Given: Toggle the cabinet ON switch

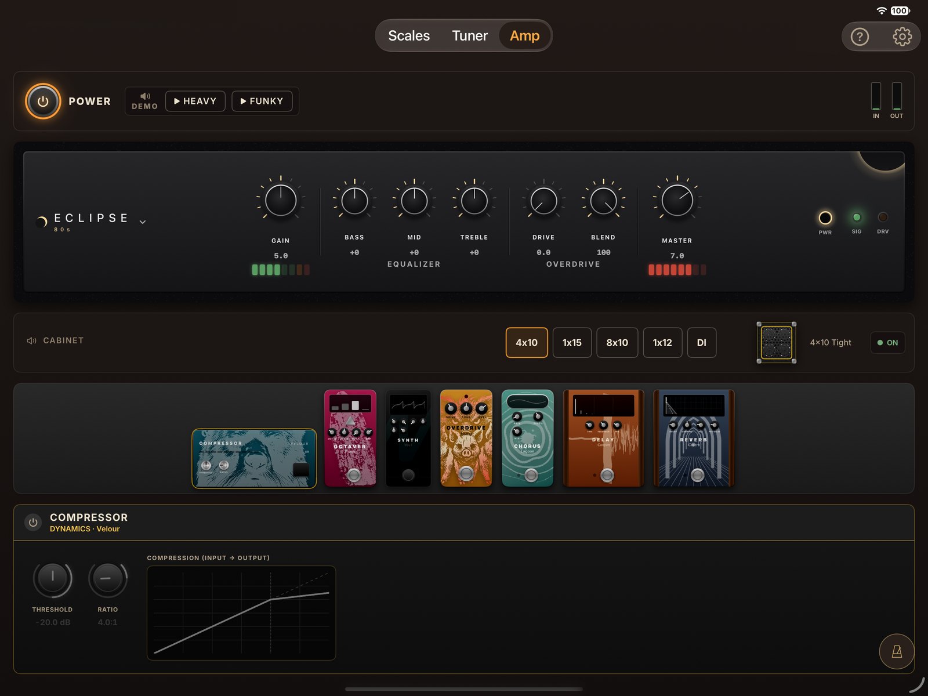Looking at the screenshot, I should click(x=887, y=343).
